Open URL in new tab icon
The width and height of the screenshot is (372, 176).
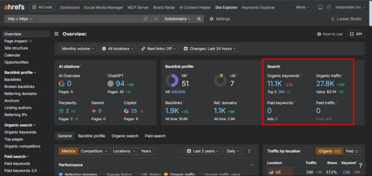pos(145,19)
